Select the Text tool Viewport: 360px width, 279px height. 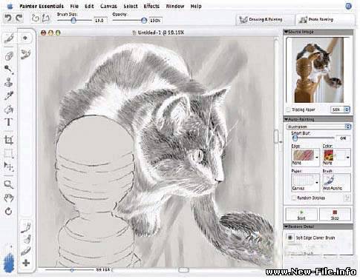pyautogui.click(x=9, y=122)
